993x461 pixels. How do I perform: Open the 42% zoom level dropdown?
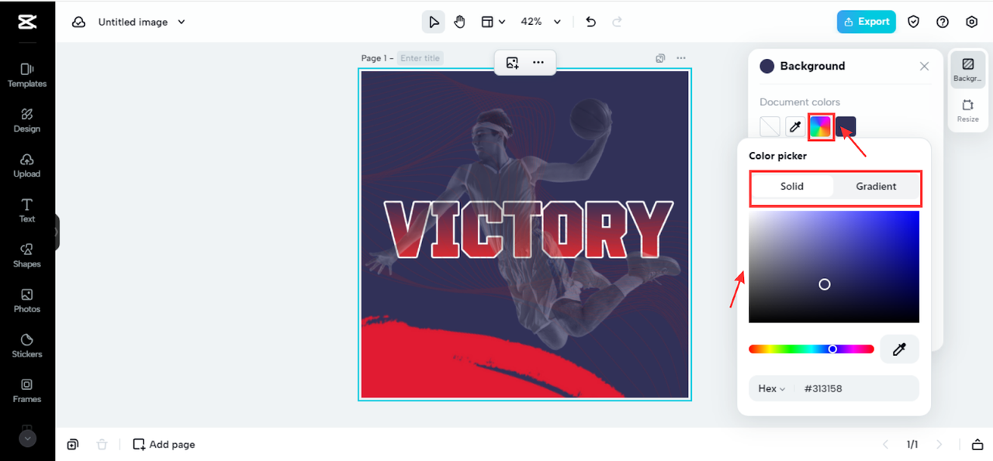pos(540,22)
